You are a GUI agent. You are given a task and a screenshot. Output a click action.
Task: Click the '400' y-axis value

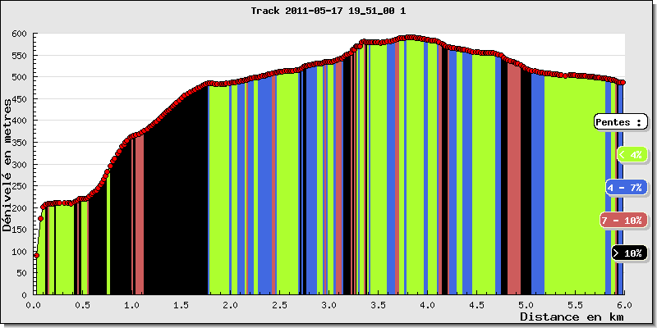(20, 121)
